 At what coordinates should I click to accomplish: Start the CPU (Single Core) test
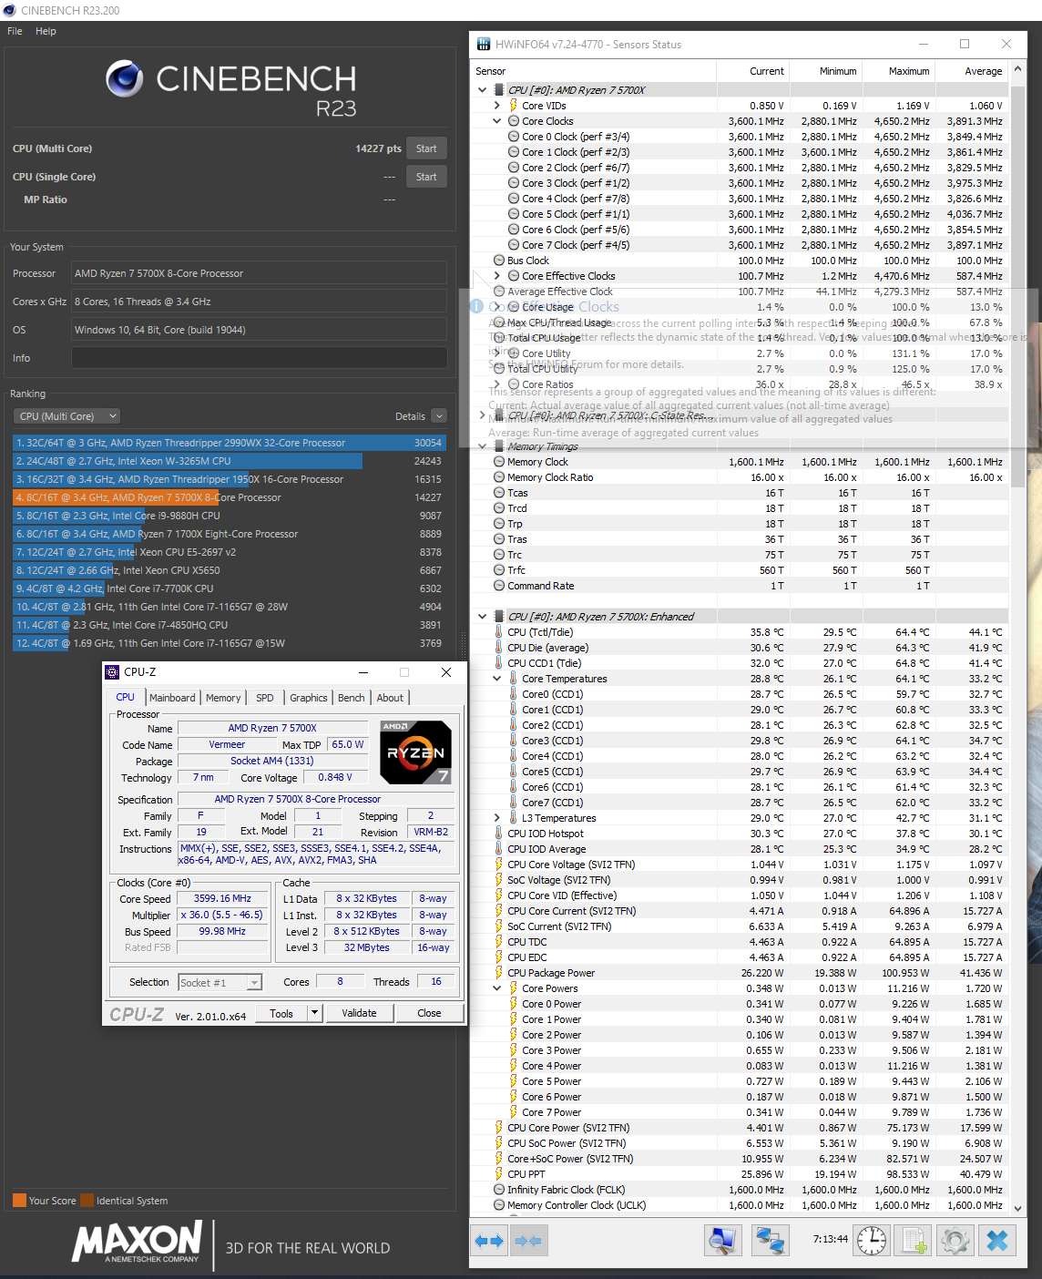(x=426, y=177)
